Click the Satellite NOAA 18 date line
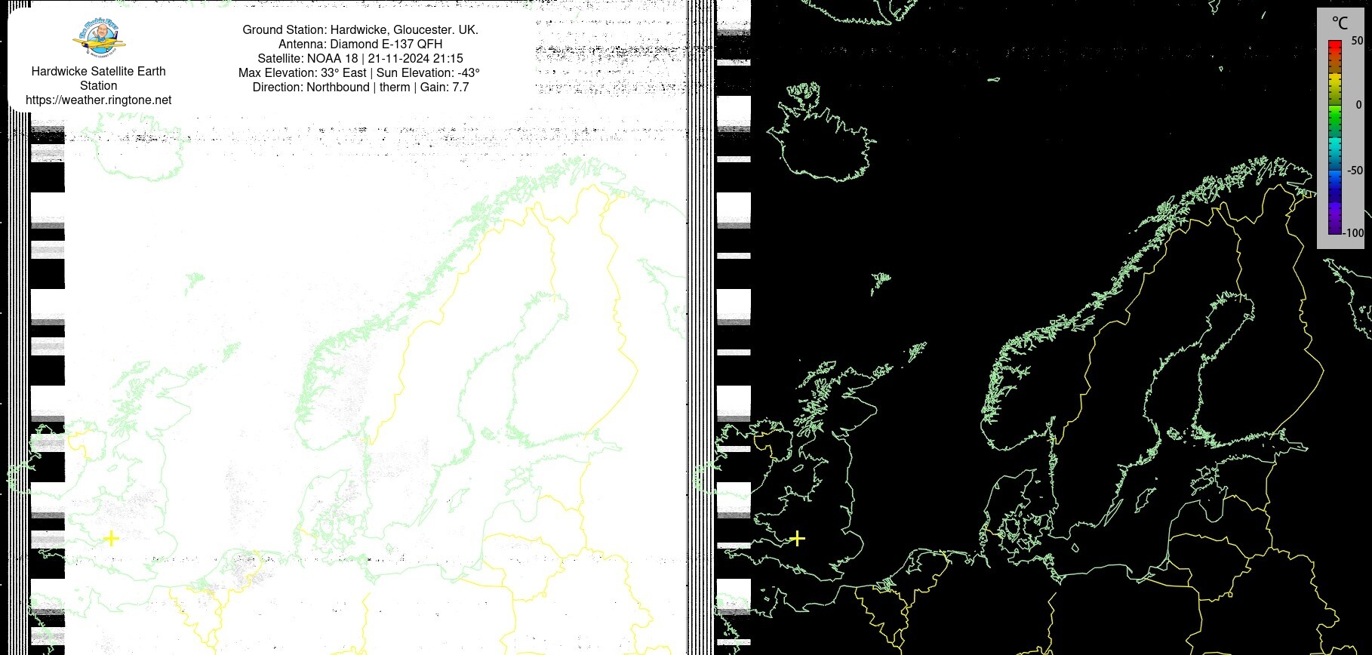The image size is (1372, 655). click(360, 58)
